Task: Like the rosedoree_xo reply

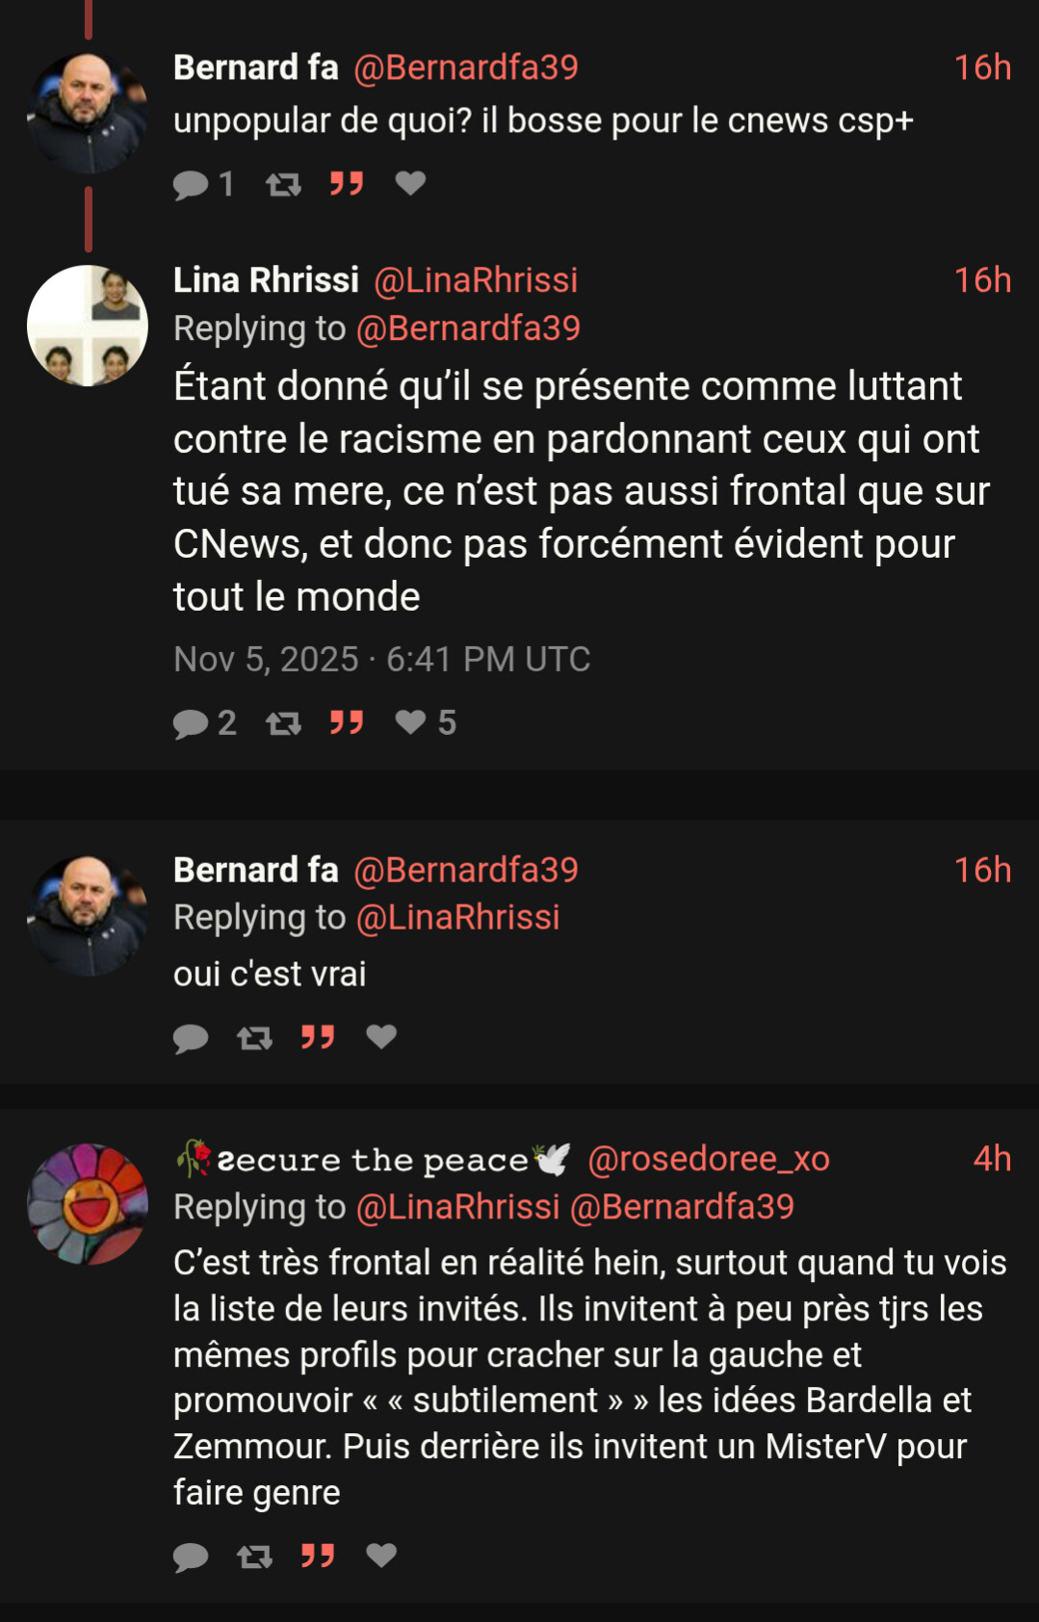Action: [381, 1555]
